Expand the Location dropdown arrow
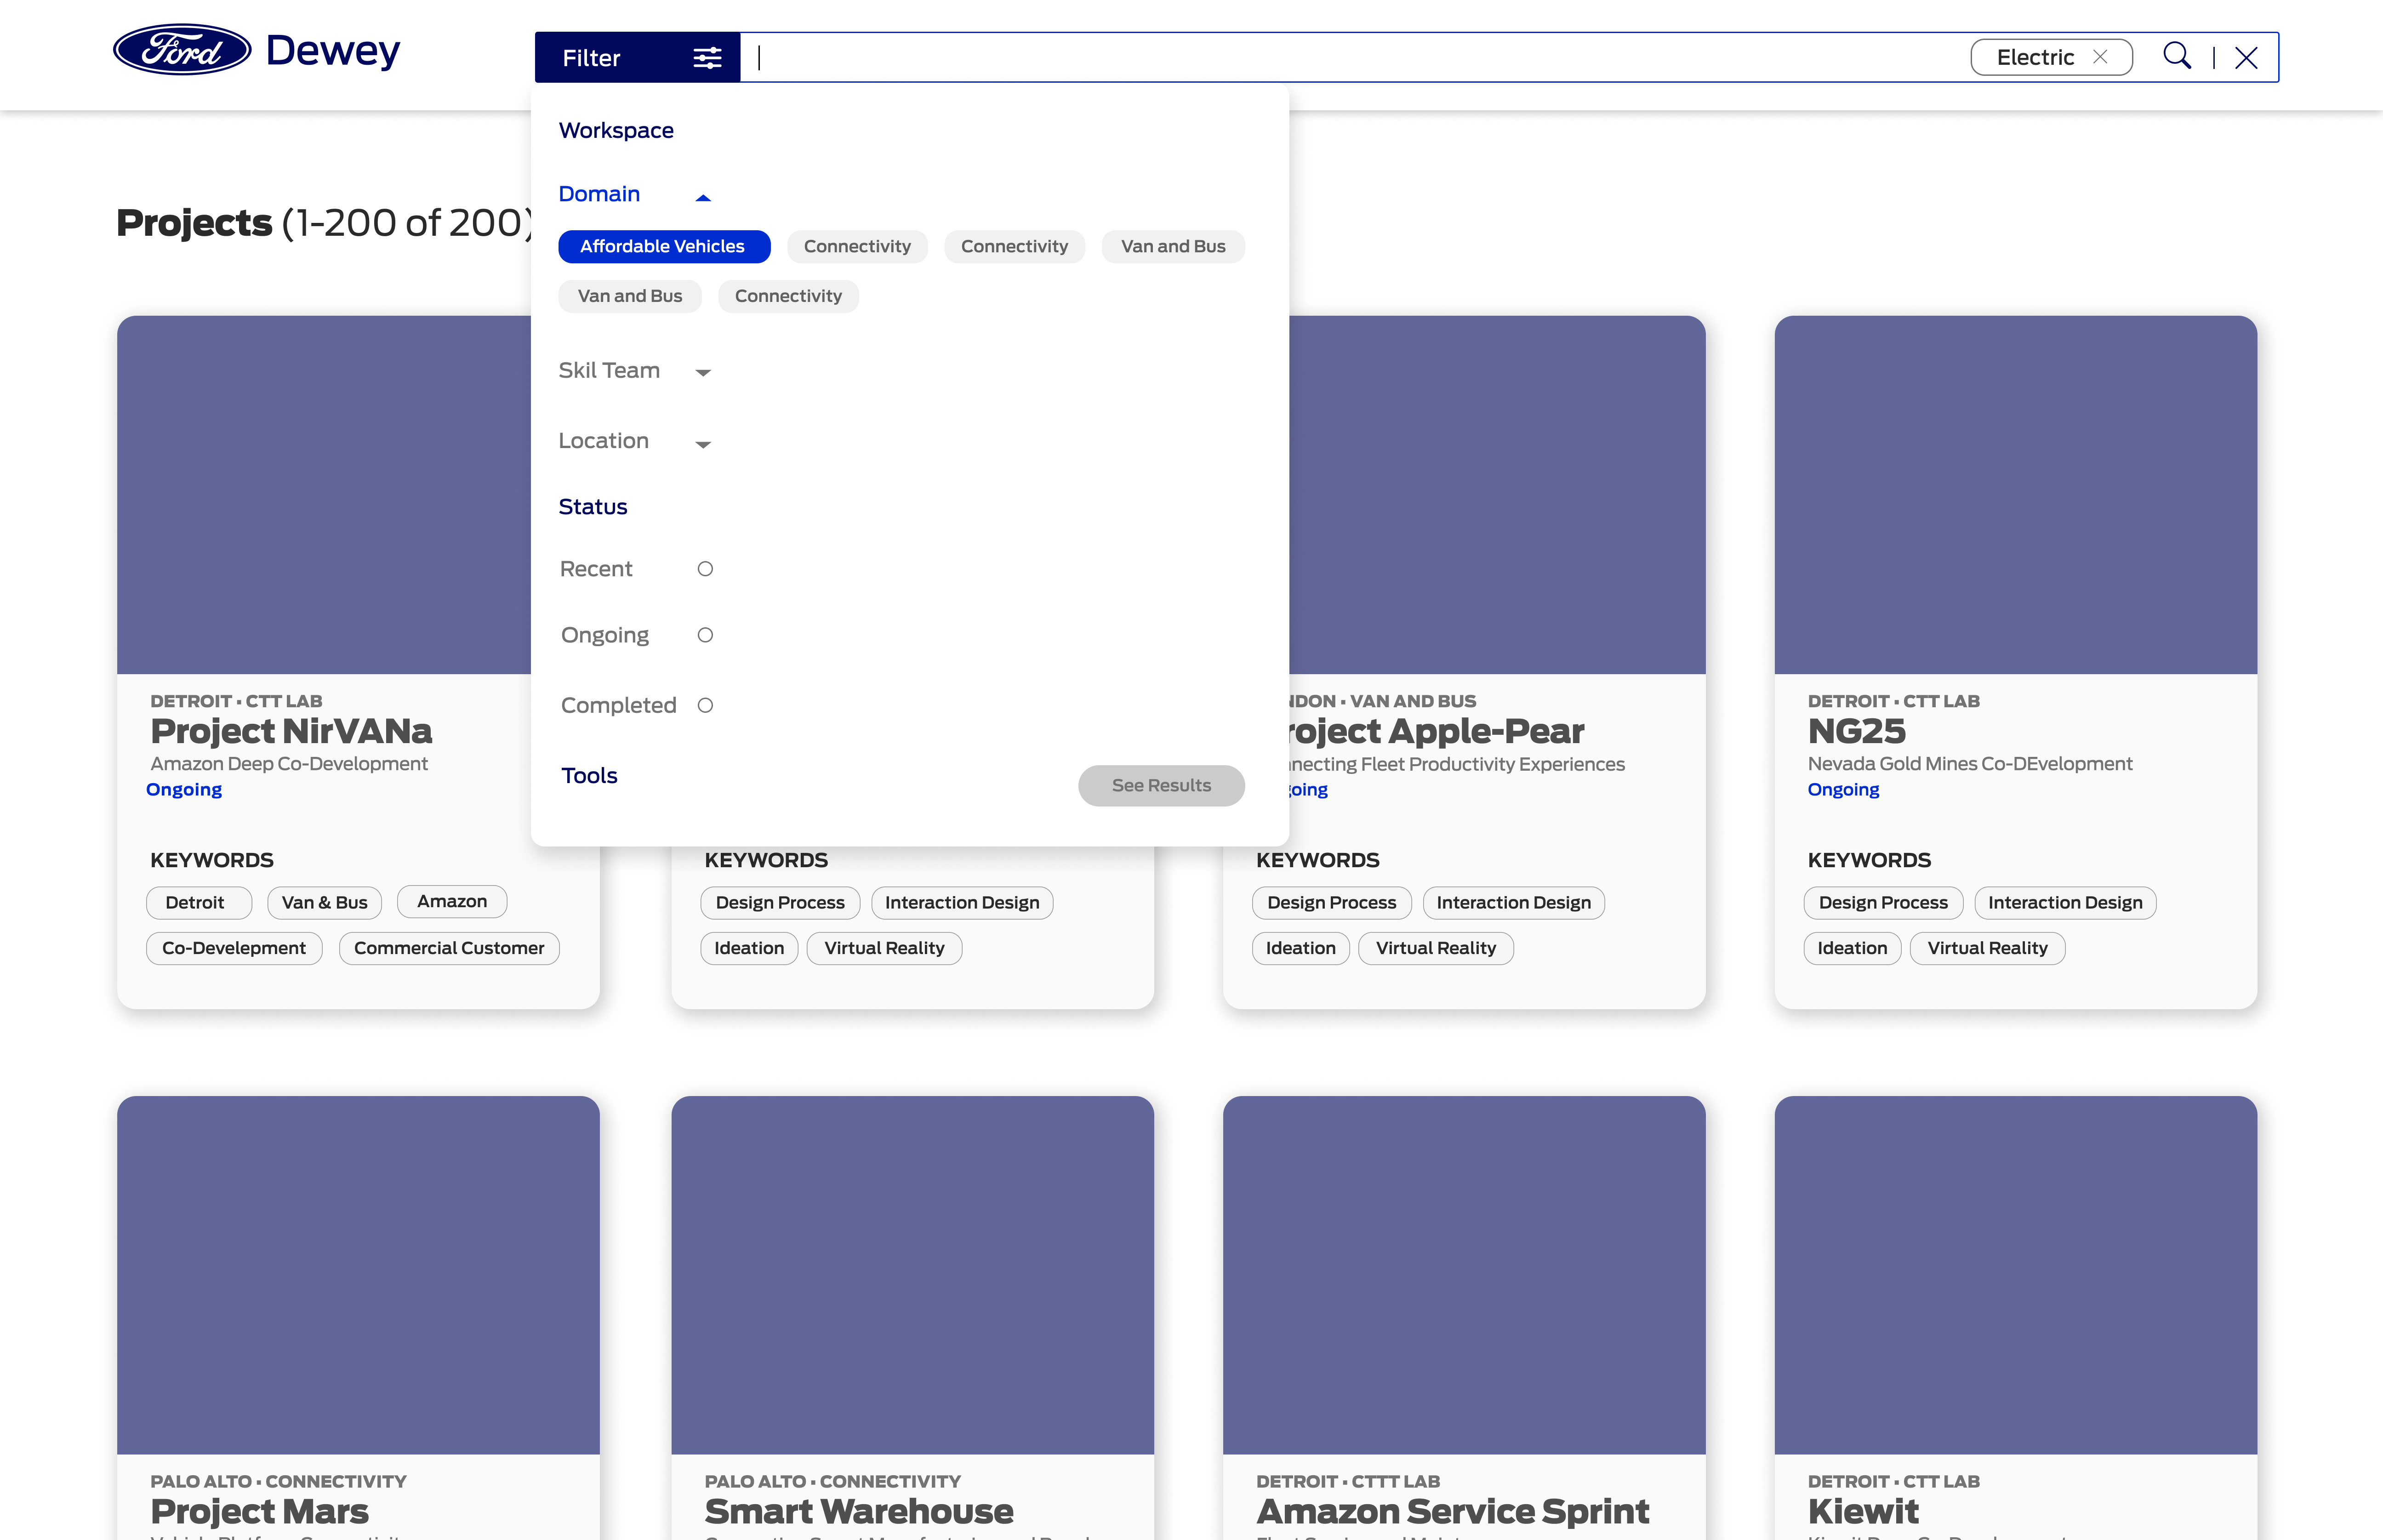 703,445
